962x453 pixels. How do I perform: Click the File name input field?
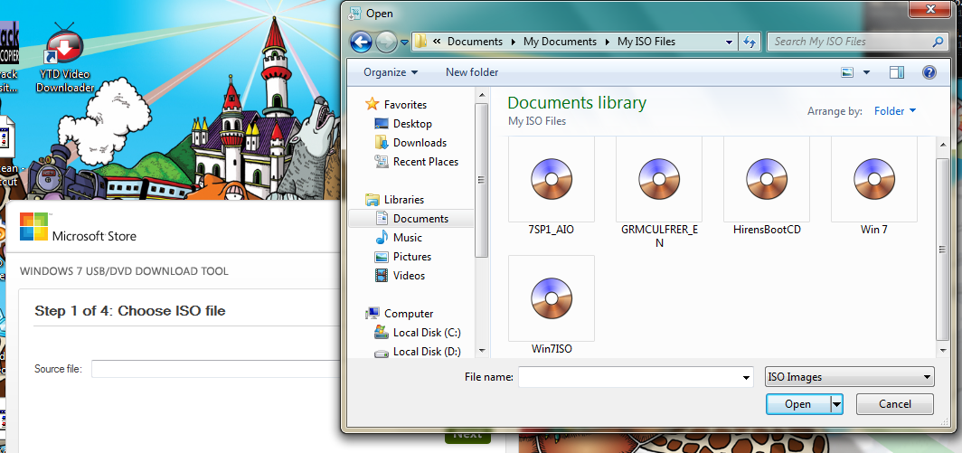pyautogui.click(x=629, y=378)
